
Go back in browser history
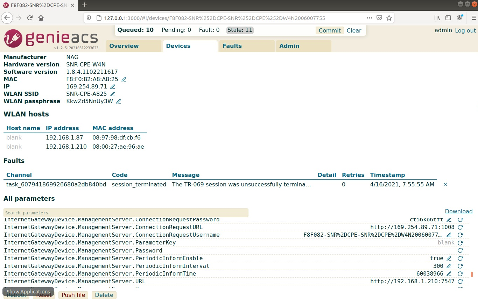(7, 18)
